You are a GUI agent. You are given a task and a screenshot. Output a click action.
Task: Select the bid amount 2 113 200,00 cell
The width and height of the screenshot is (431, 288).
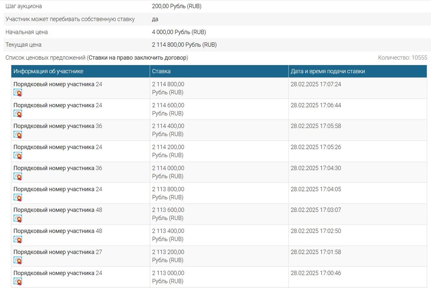pyautogui.click(x=219, y=256)
